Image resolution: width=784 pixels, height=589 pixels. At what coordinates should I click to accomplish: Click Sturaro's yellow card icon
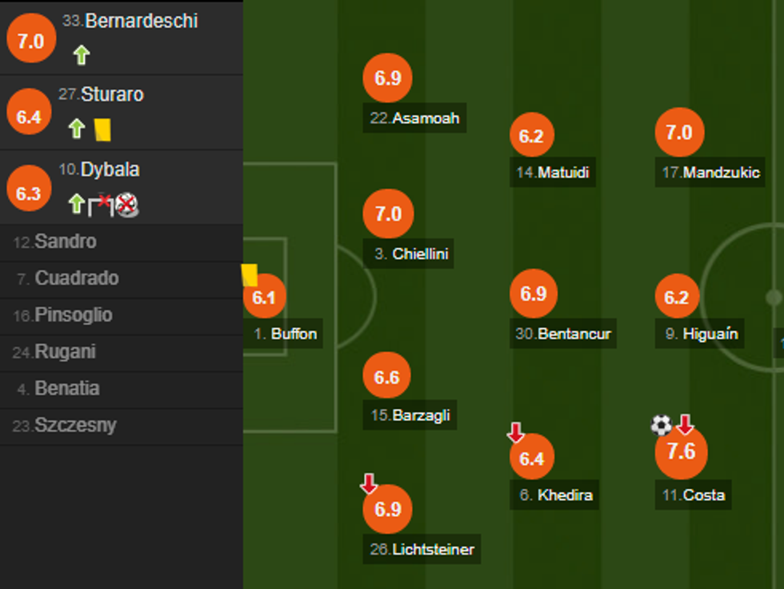102,129
